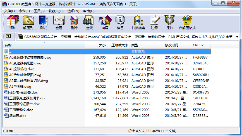Screen dimensions: 242x136
Task: Click the 删除 (Delete) toolbar icon
Action: pyautogui.click(x=74, y=22)
